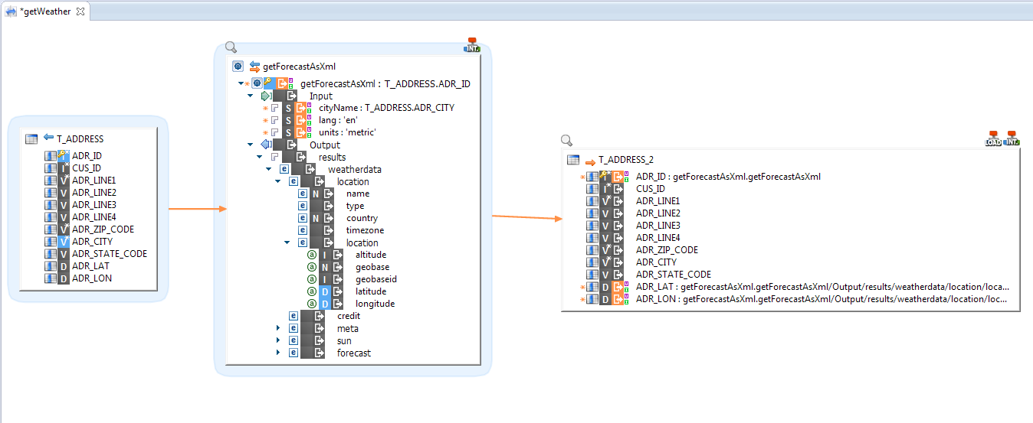Viewport: 1033px width, 423px height.
Task: Click the magnifier icon above getForecastAsXml
Action: 231,47
